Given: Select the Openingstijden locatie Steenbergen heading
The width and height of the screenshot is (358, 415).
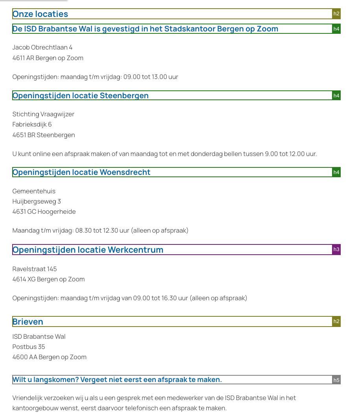Looking at the screenshot, I should click(81, 95).
